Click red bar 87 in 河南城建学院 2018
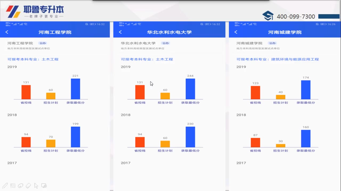341x191 pixels. [x=255, y=142]
